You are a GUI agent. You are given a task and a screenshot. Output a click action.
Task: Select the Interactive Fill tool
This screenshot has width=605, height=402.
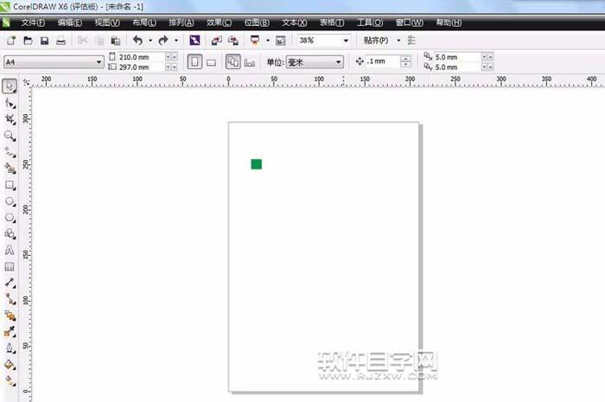tap(10, 380)
